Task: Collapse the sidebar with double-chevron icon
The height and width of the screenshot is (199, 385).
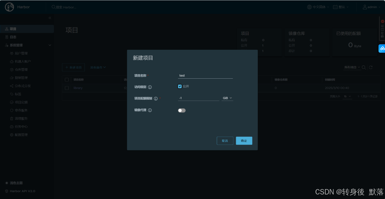Action: pos(50,18)
